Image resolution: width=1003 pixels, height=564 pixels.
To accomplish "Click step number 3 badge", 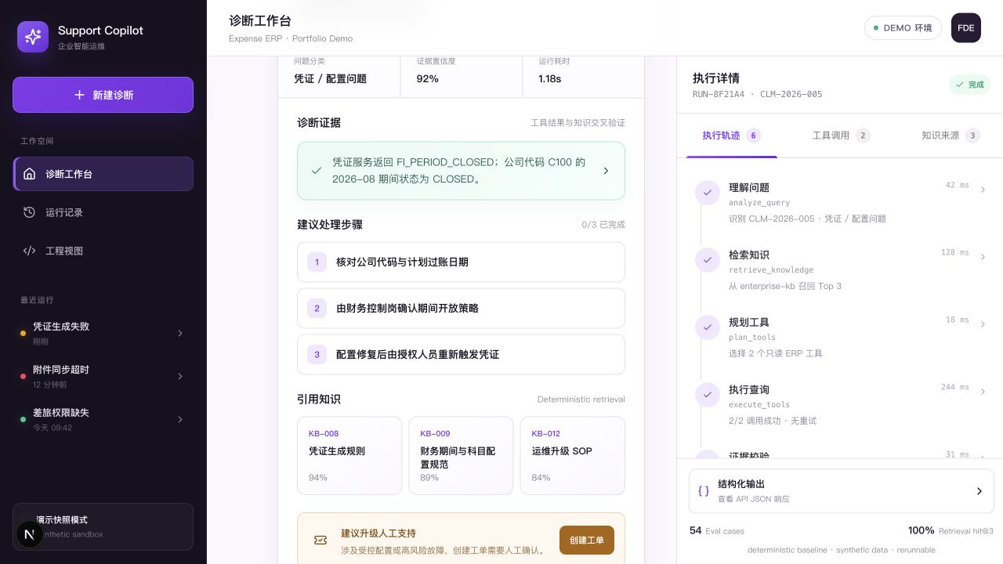I will (317, 354).
